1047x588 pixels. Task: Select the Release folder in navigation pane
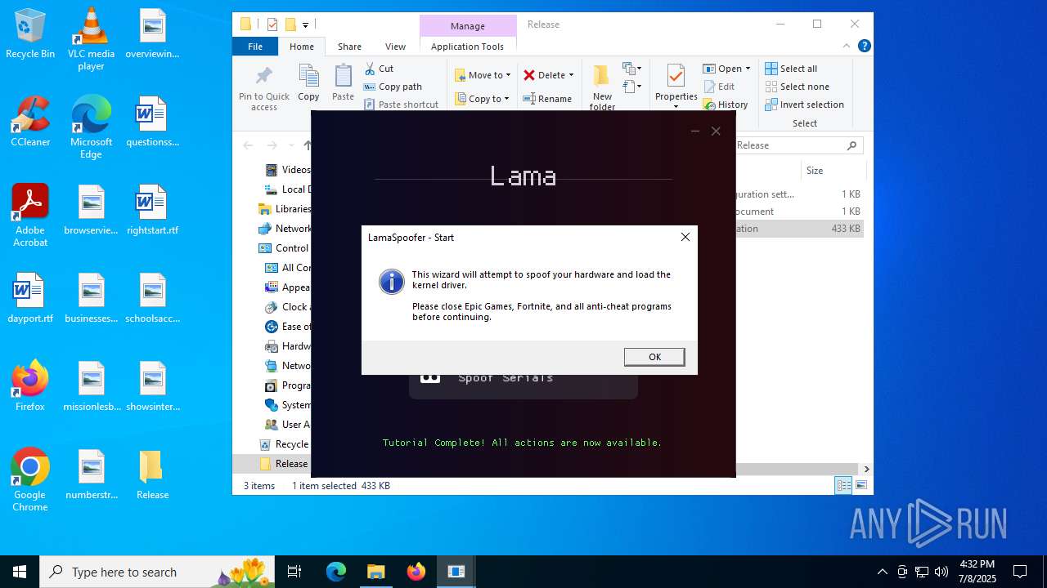point(284,464)
